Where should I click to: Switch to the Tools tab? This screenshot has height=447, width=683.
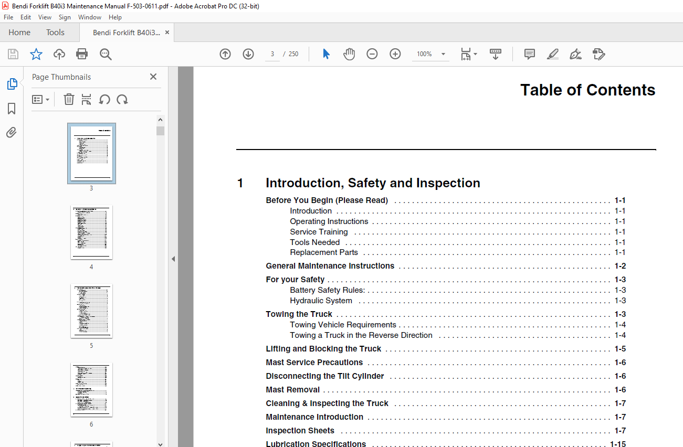pos(55,33)
